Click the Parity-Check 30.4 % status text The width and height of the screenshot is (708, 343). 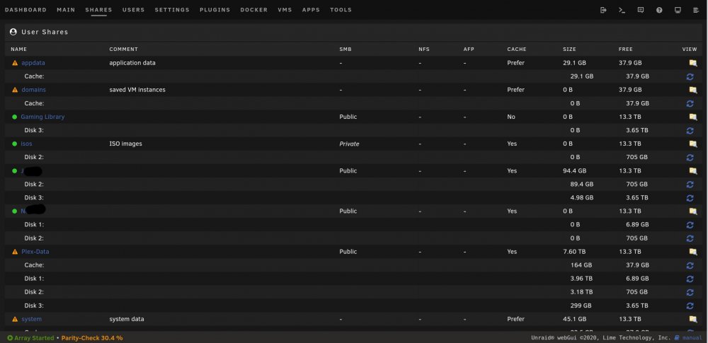tap(91, 338)
